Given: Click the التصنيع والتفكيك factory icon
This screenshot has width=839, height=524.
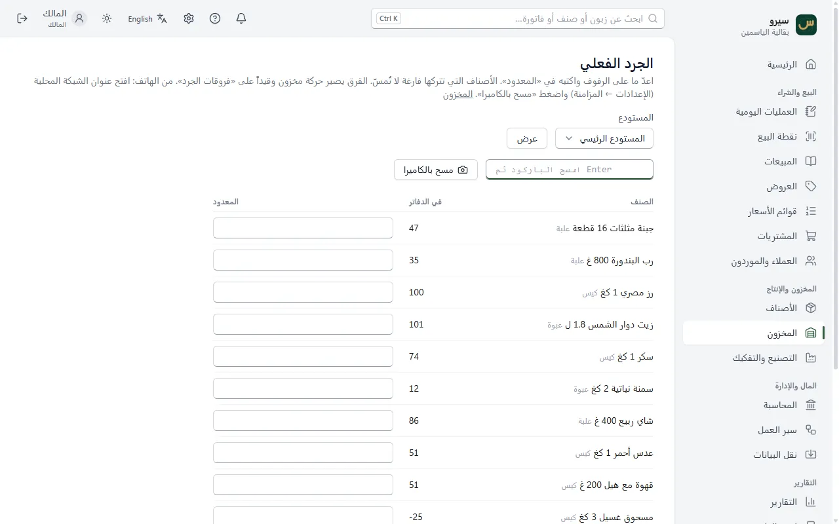Looking at the screenshot, I should click(x=811, y=358).
